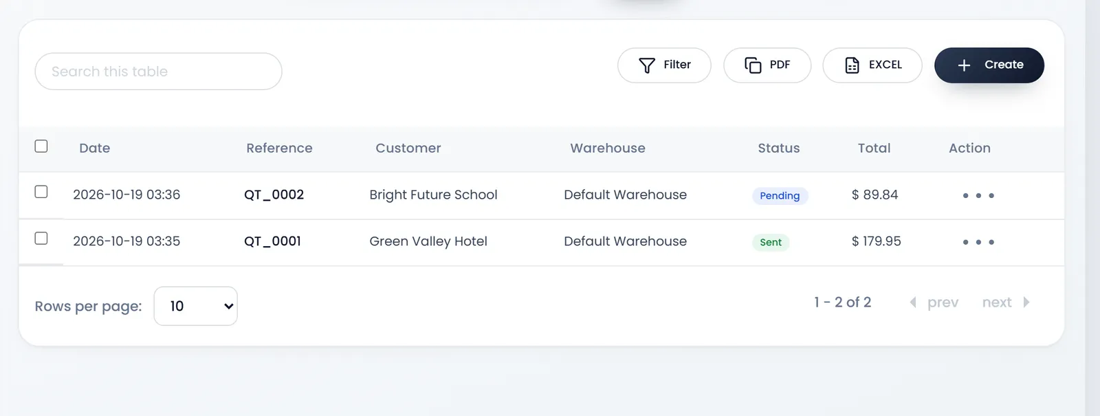Click the funnel icon in Filter button
1100x416 pixels.
tap(647, 65)
